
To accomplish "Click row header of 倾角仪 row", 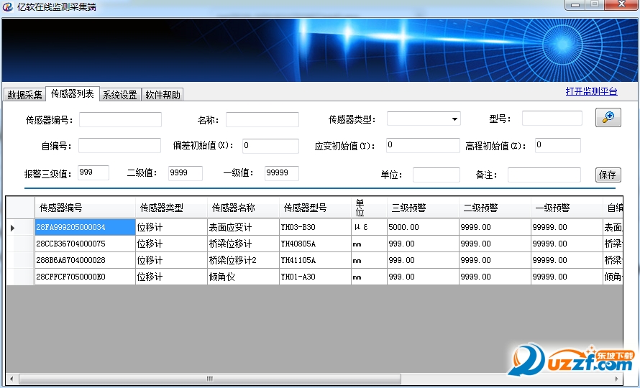I will [x=20, y=277].
